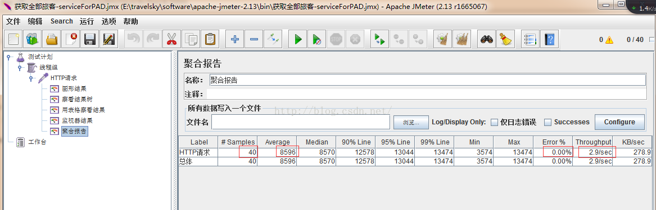Image resolution: width=656 pixels, height=210 pixels.
Task: Select HTTP请求 sampler in the tree
Action: click(x=64, y=78)
